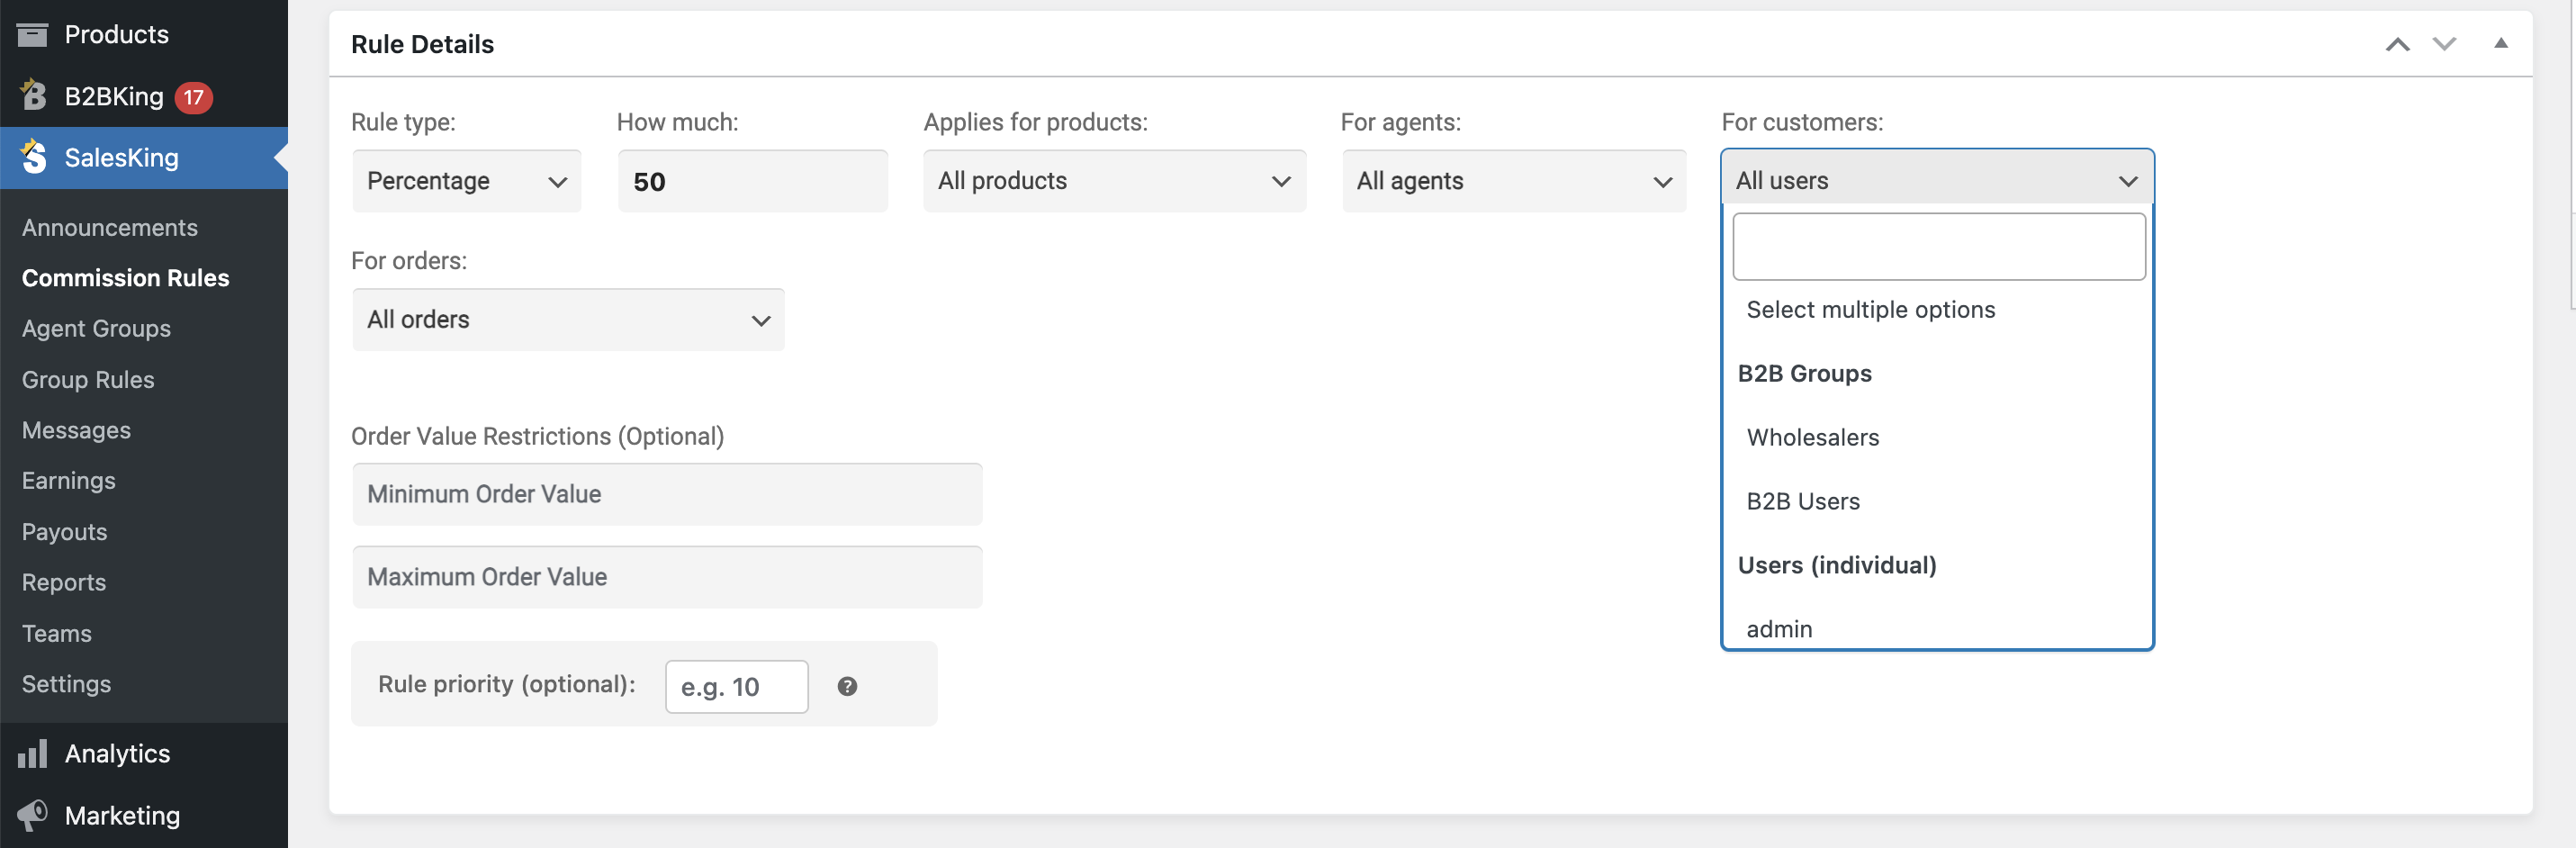The image size is (2576, 848).
Task: Select B2B Users customer group
Action: point(1937,502)
